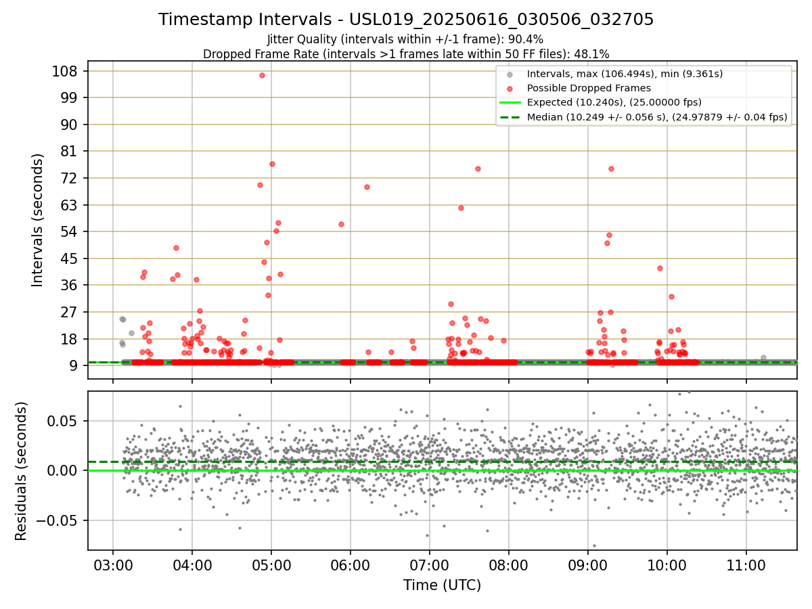
Task: Click x-axis tick label '09:00'
Action: 587,564
